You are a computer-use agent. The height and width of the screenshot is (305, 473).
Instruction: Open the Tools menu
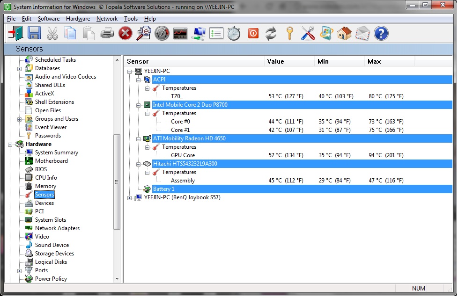coord(131,19)
